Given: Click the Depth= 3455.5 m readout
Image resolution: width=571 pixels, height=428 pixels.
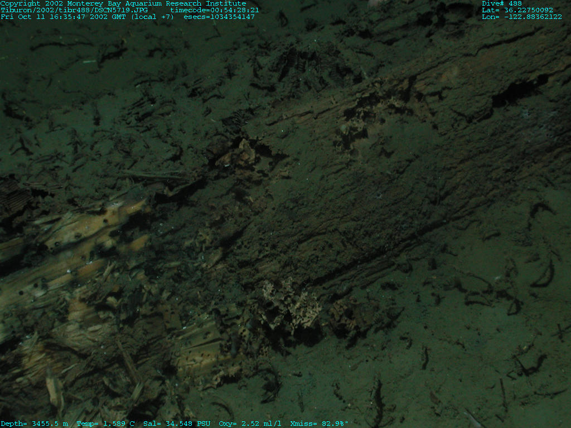Looking at the screenshot, I should click(35, 424).
